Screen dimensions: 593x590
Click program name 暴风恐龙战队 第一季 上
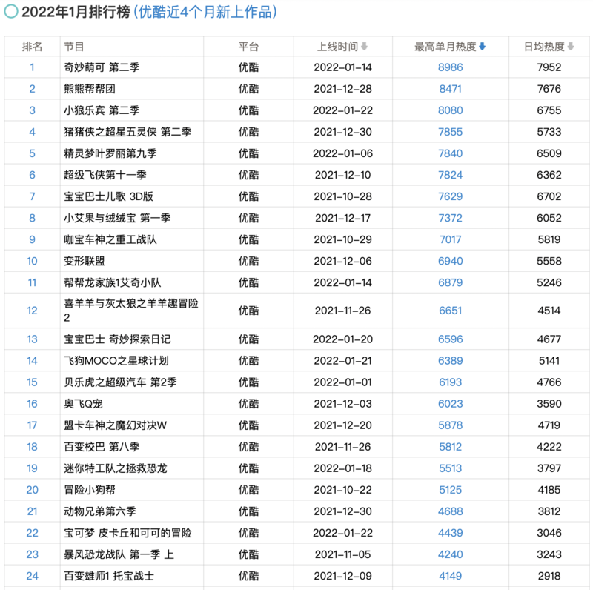click(x=119, y=555)
